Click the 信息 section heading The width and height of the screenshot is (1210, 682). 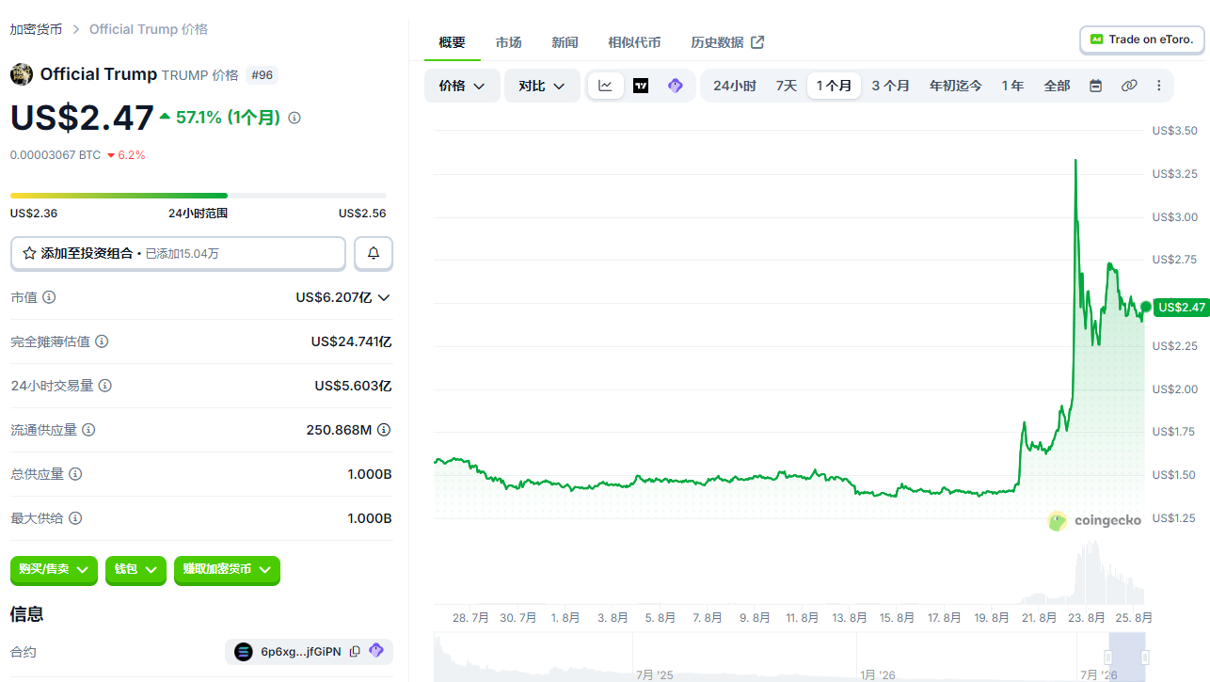point(27,614)
